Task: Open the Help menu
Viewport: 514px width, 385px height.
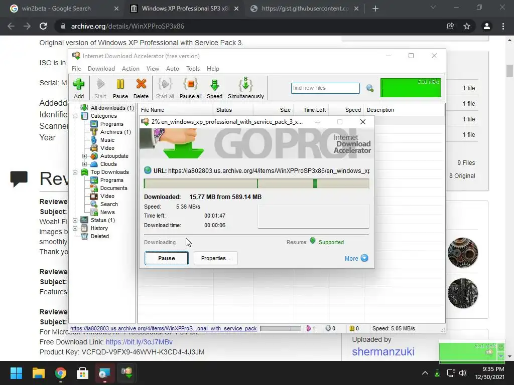Action: [213, 68]
